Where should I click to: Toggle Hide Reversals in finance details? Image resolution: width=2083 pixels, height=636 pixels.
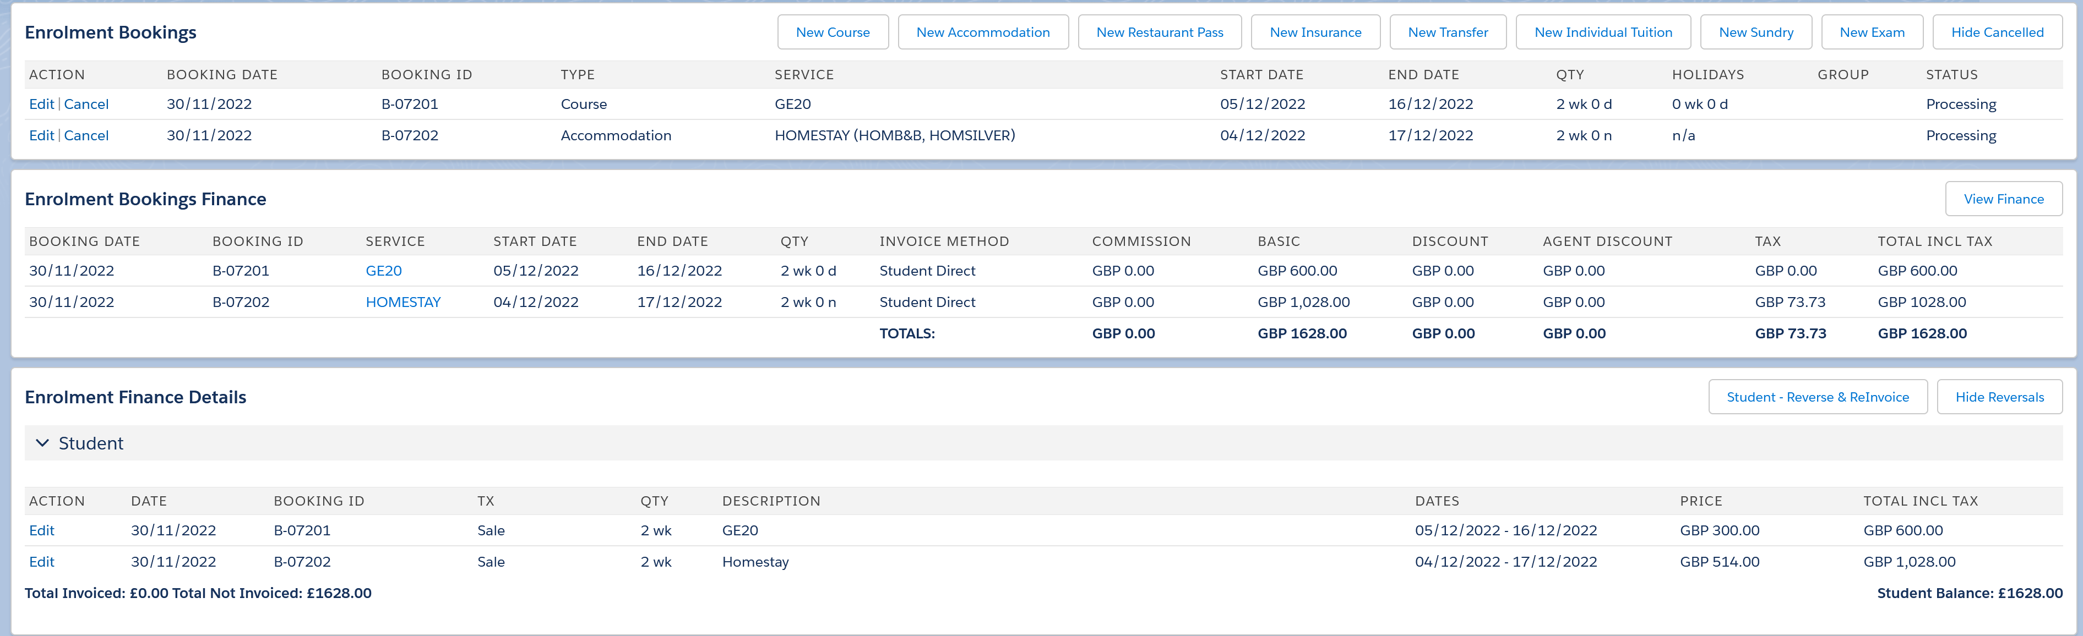[1999, 397]
